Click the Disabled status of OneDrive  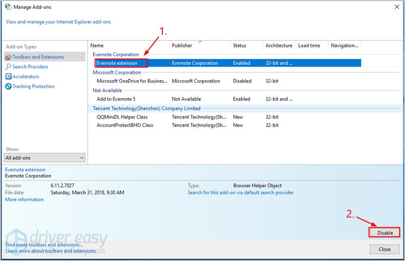[242, 81]
